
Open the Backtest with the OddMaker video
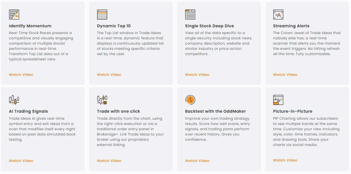click(197, 161)
